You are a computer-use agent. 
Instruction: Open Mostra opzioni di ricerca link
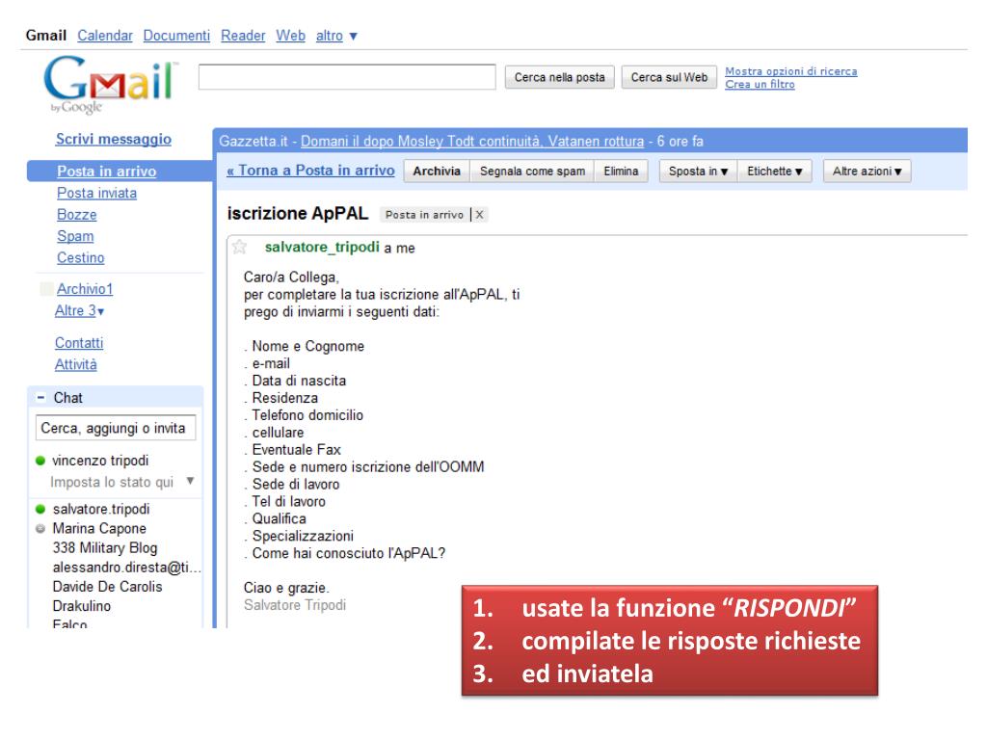pyautogui.click(x=791, y=71)
